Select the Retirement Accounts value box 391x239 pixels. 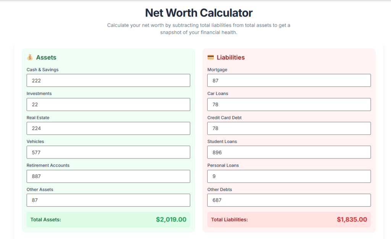click(108, 176)
